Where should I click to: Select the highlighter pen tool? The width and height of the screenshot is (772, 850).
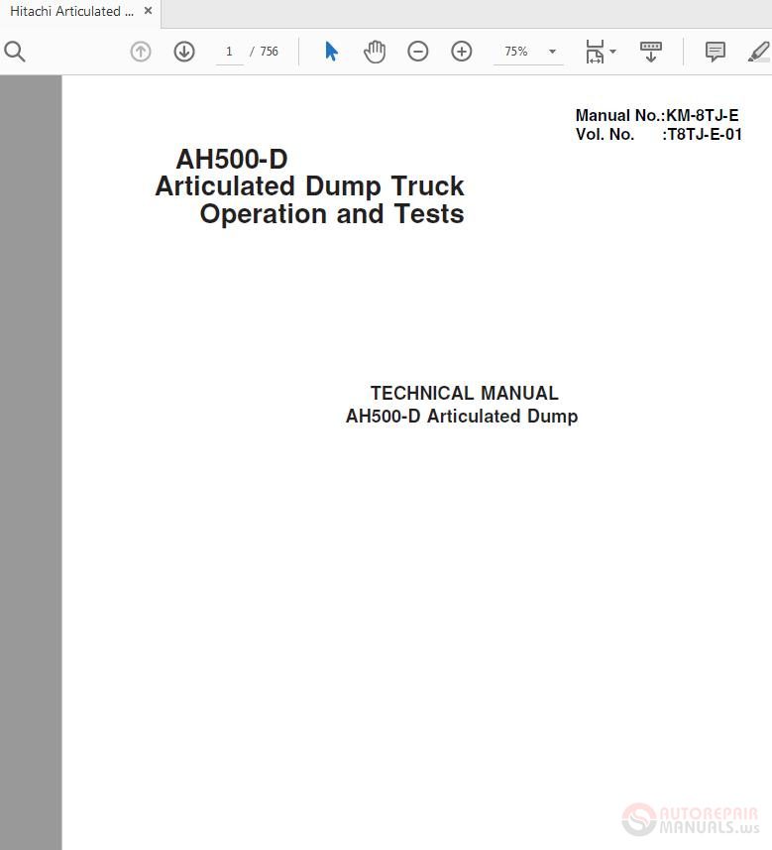(x=759, y=52)
